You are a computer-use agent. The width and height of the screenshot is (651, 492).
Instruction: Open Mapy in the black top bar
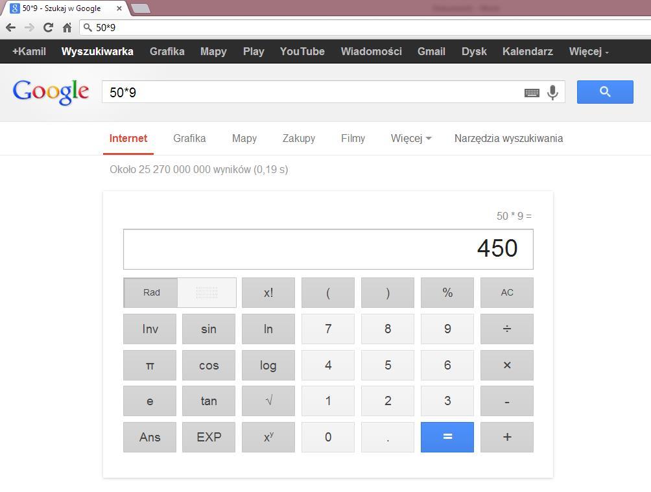(x=213, y=51)
